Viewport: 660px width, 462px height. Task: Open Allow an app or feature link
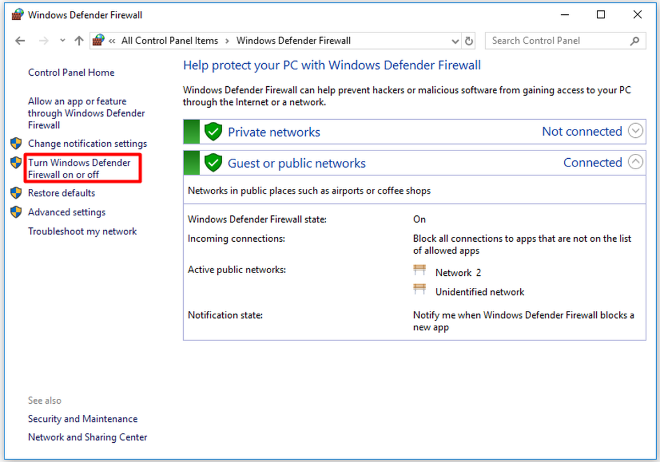(x=86, y=113)
